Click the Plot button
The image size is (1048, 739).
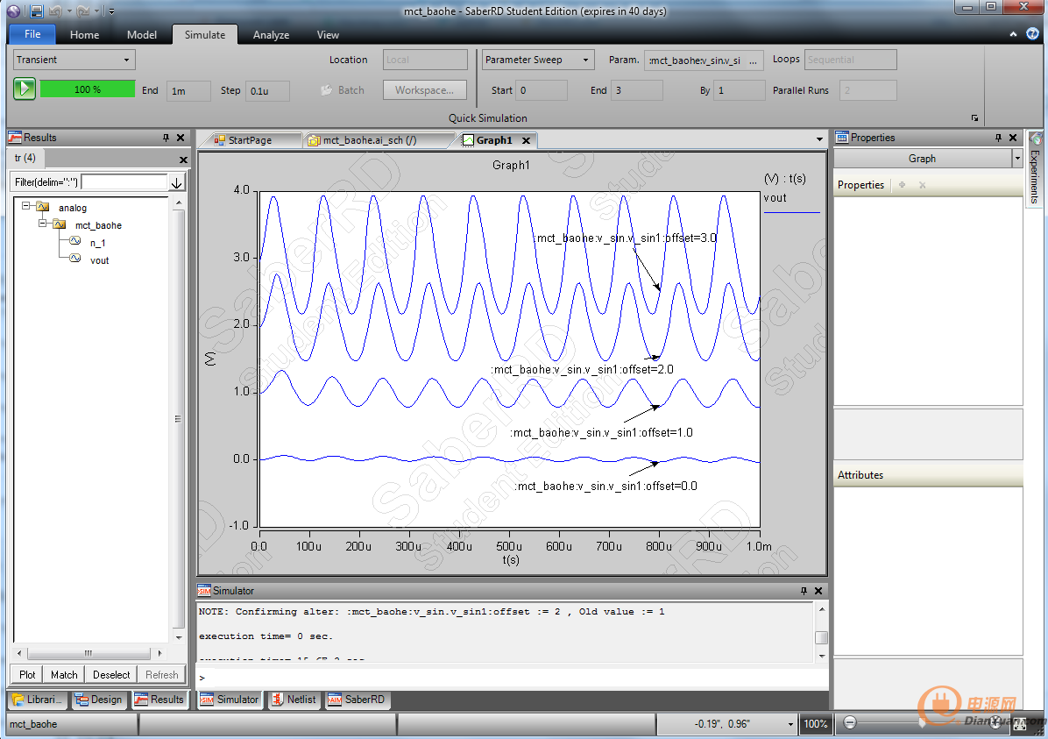[x=27, y=675]
